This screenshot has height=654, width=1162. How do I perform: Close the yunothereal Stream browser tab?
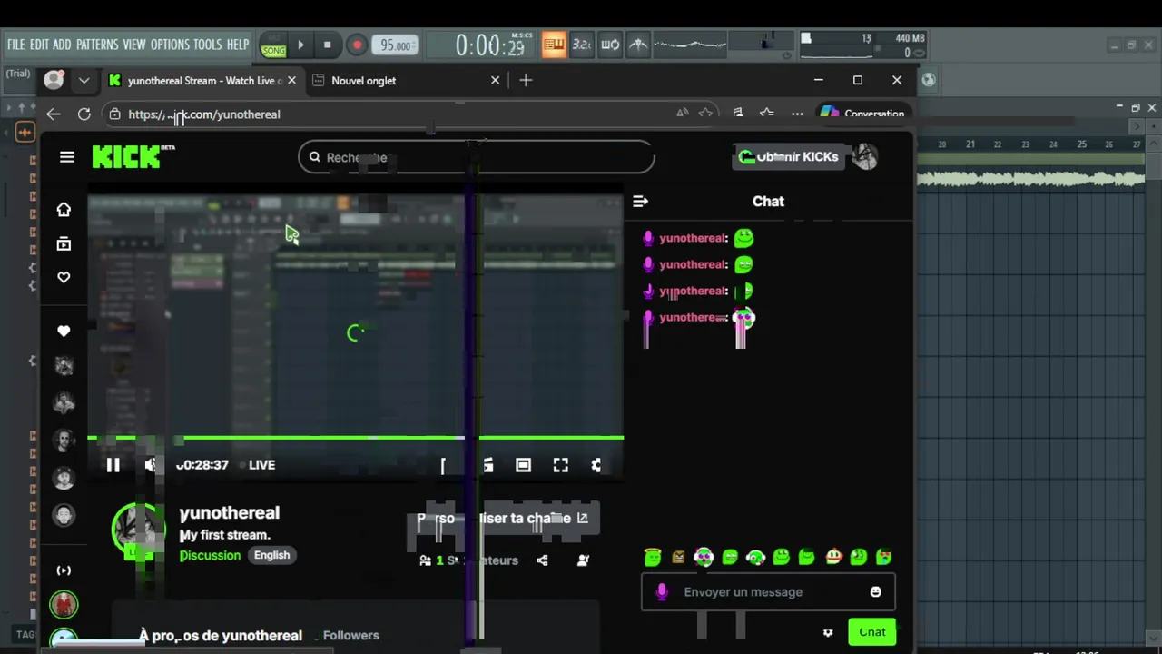click(x=291, y=81)
